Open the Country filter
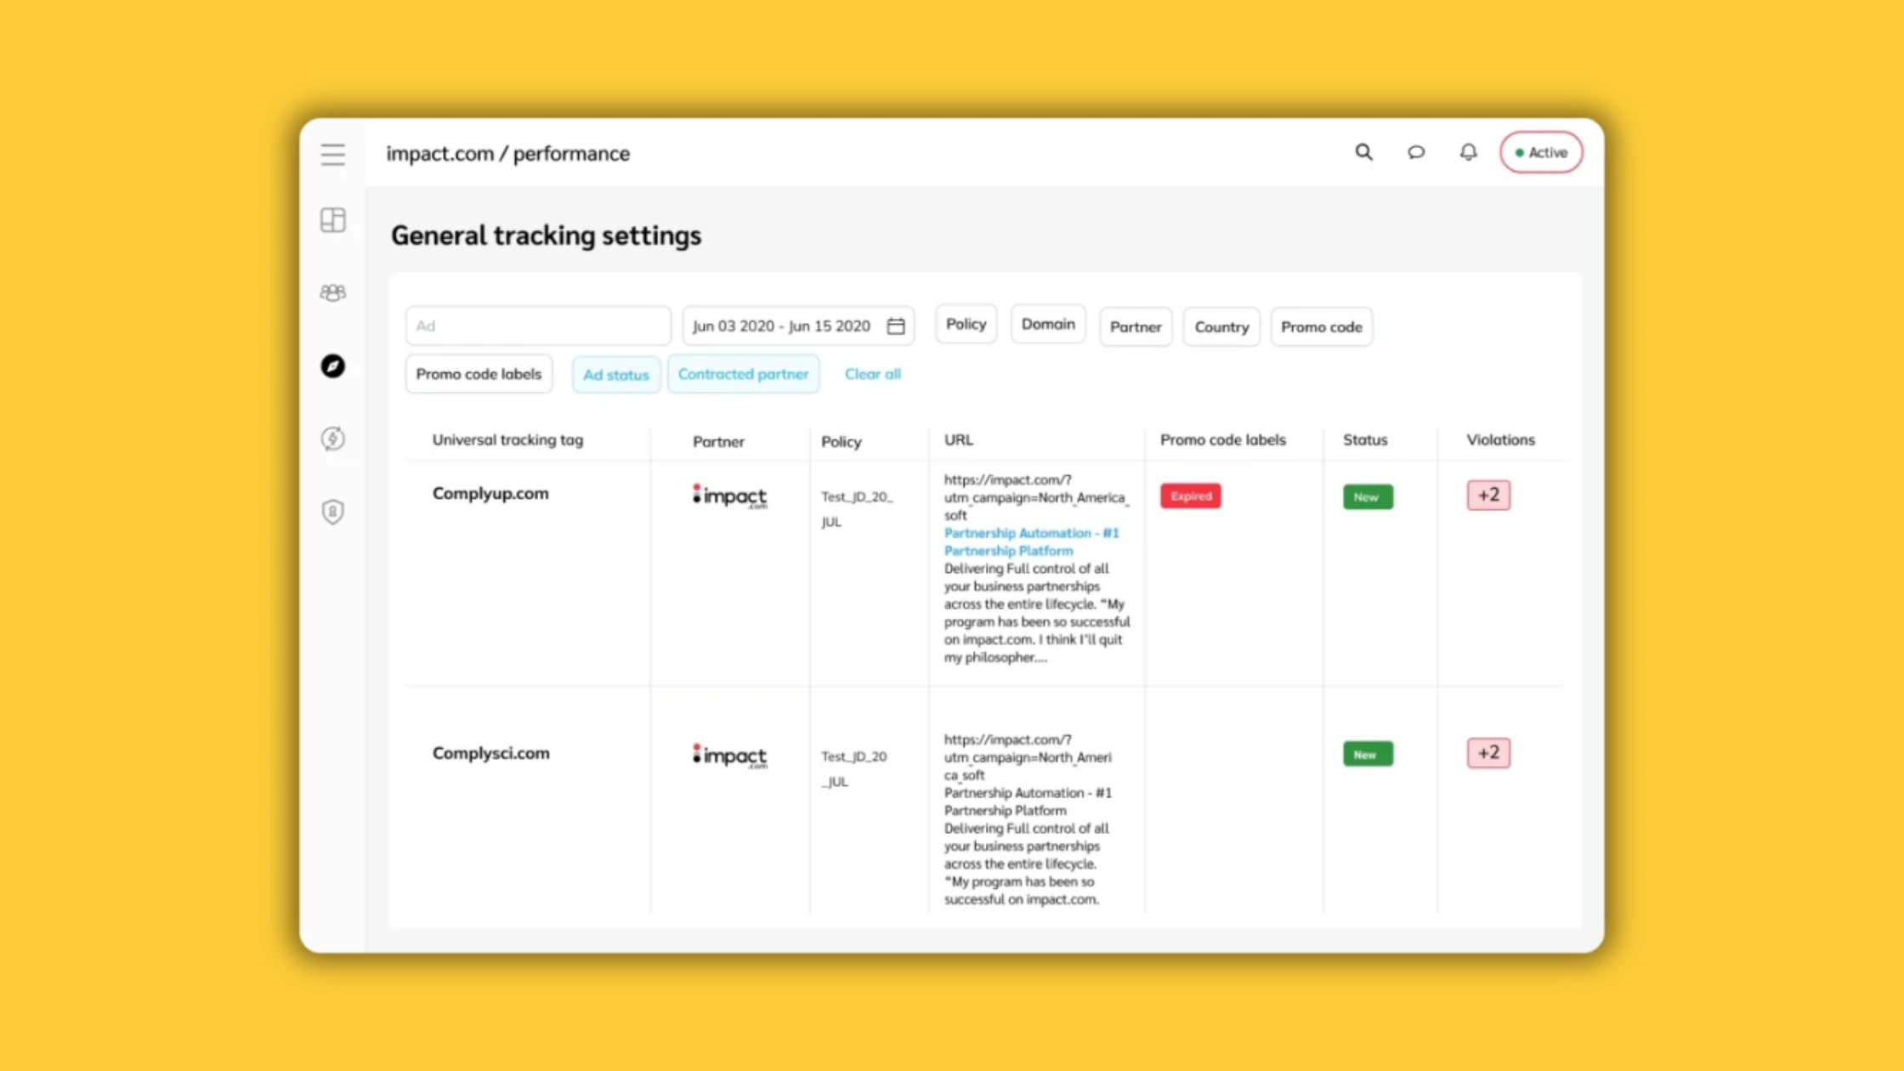Image resolution: width=1904 pixels, height=1071 pixels. click(x=1221, y=326)
